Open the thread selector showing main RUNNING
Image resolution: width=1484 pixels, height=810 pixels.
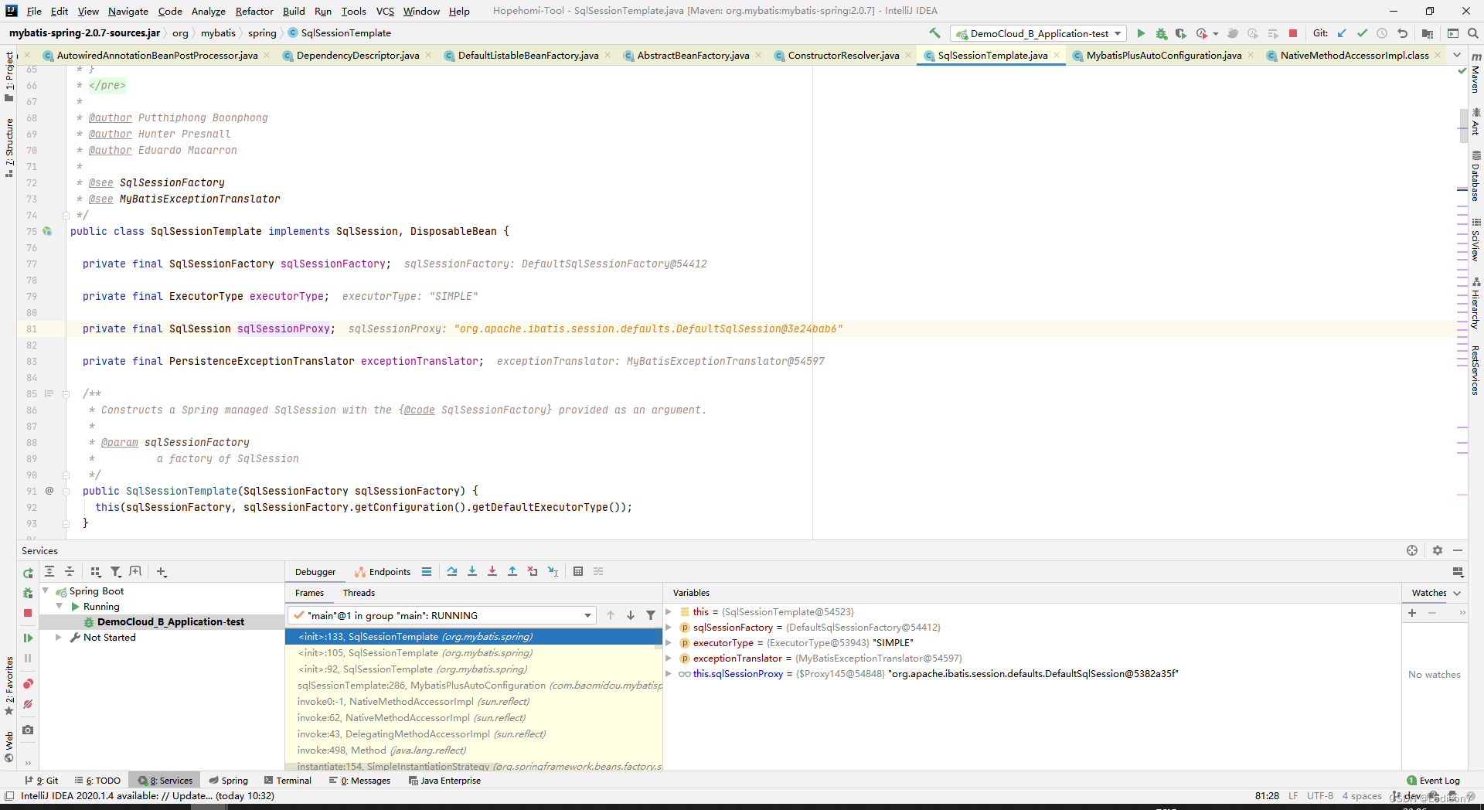442,615
